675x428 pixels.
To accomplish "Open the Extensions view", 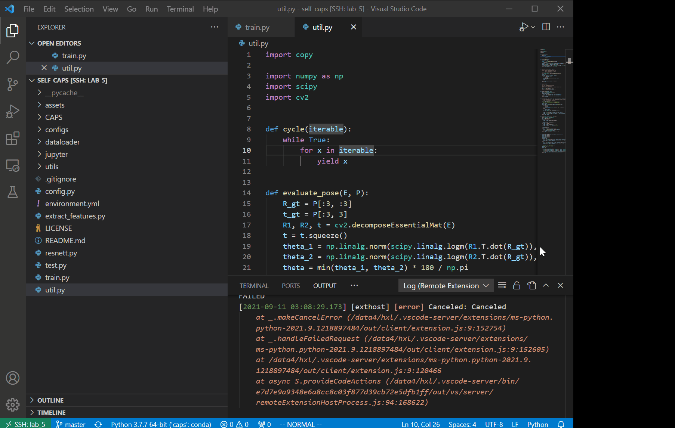I will point(13,139).
